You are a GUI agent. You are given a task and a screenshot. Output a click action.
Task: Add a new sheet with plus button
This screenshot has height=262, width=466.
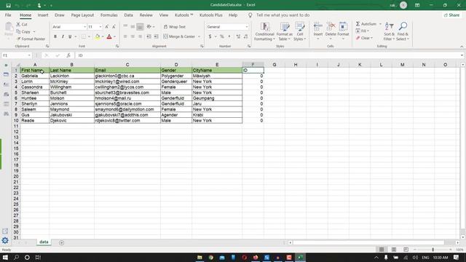click(61, 242)
